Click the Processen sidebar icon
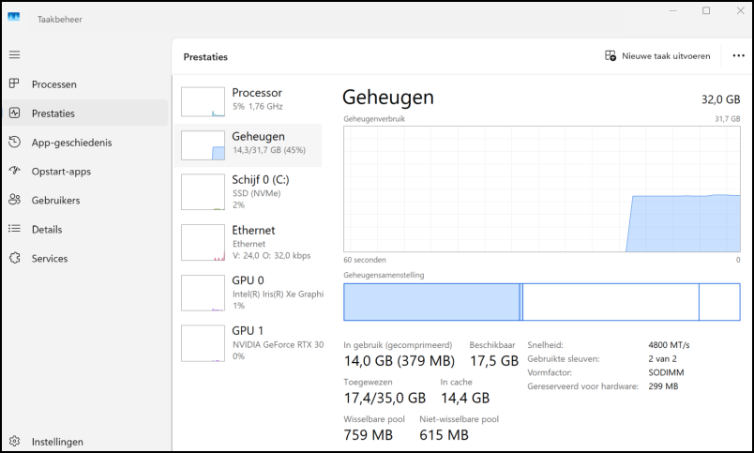 [x=14, y=84]
